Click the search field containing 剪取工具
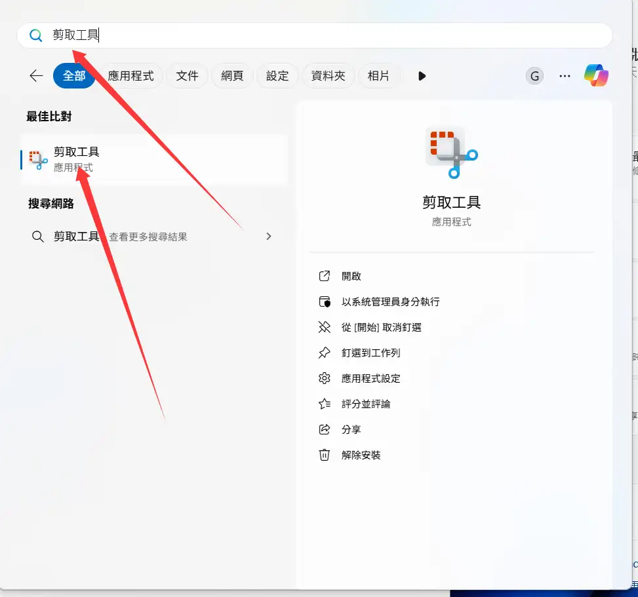 pyautogui.click(x=315, y=35)
